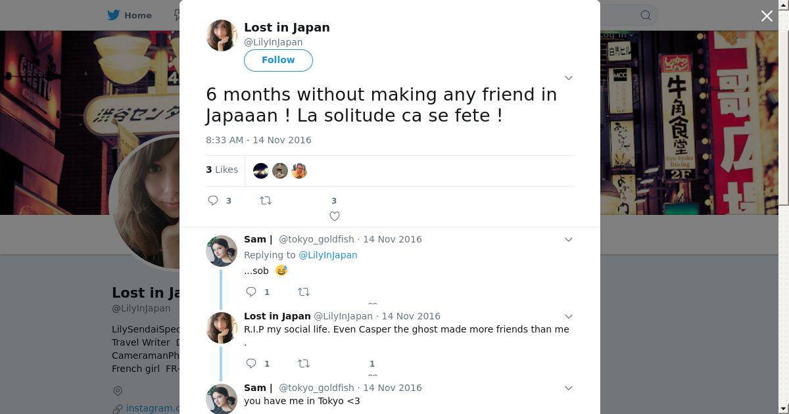789x414 pixels.
Task: Retweet the 'R.I.P my social life' tweet
Action: point(304,363)
